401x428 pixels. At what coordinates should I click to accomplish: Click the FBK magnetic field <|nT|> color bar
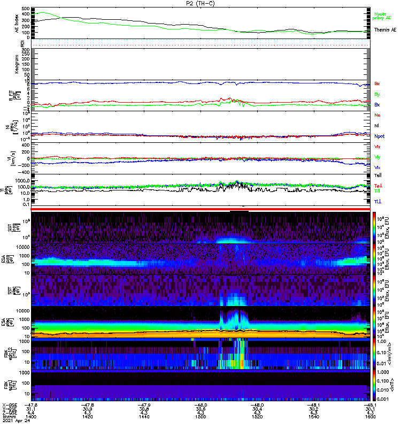[x=374, y=385]
